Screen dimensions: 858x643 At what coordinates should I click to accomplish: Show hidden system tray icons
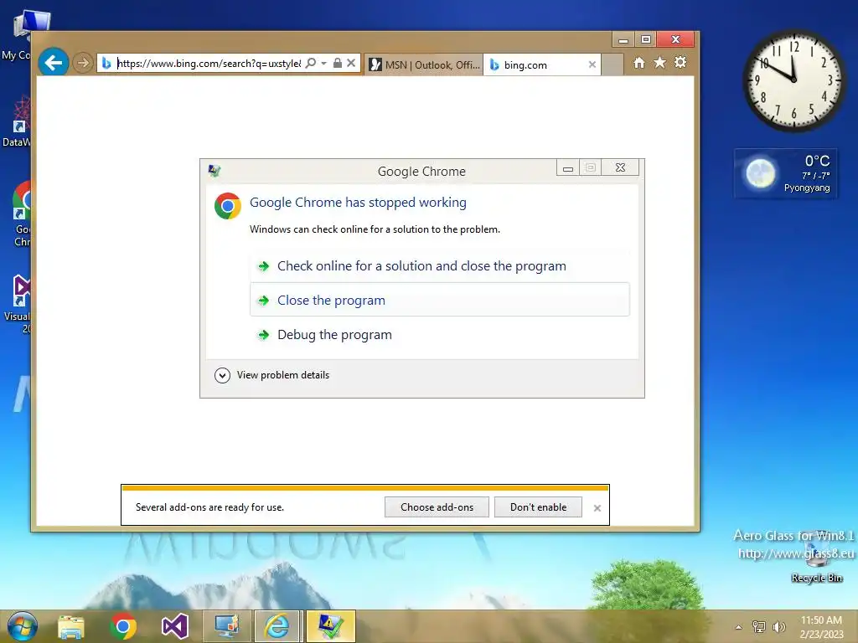click(739, 627)
